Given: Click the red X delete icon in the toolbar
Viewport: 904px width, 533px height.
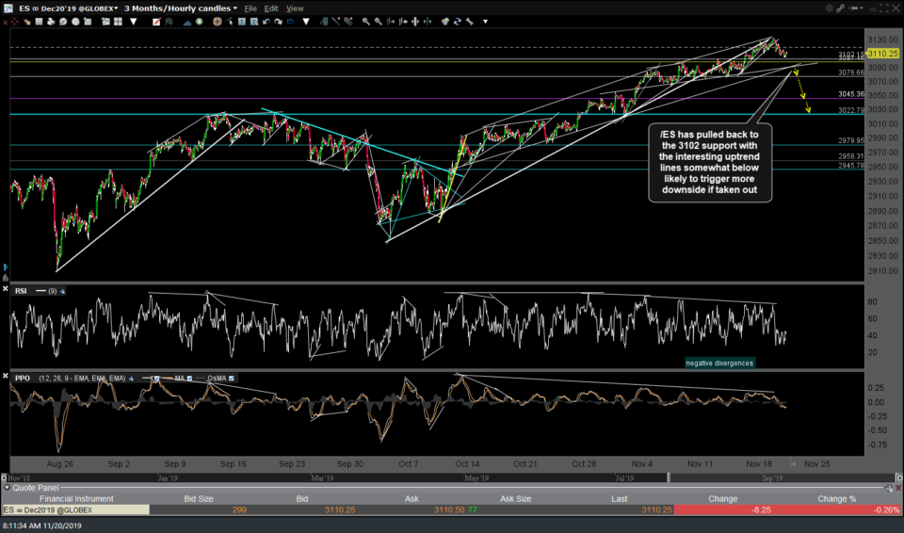Looking at the screenshot, I should tap(5, 22).
